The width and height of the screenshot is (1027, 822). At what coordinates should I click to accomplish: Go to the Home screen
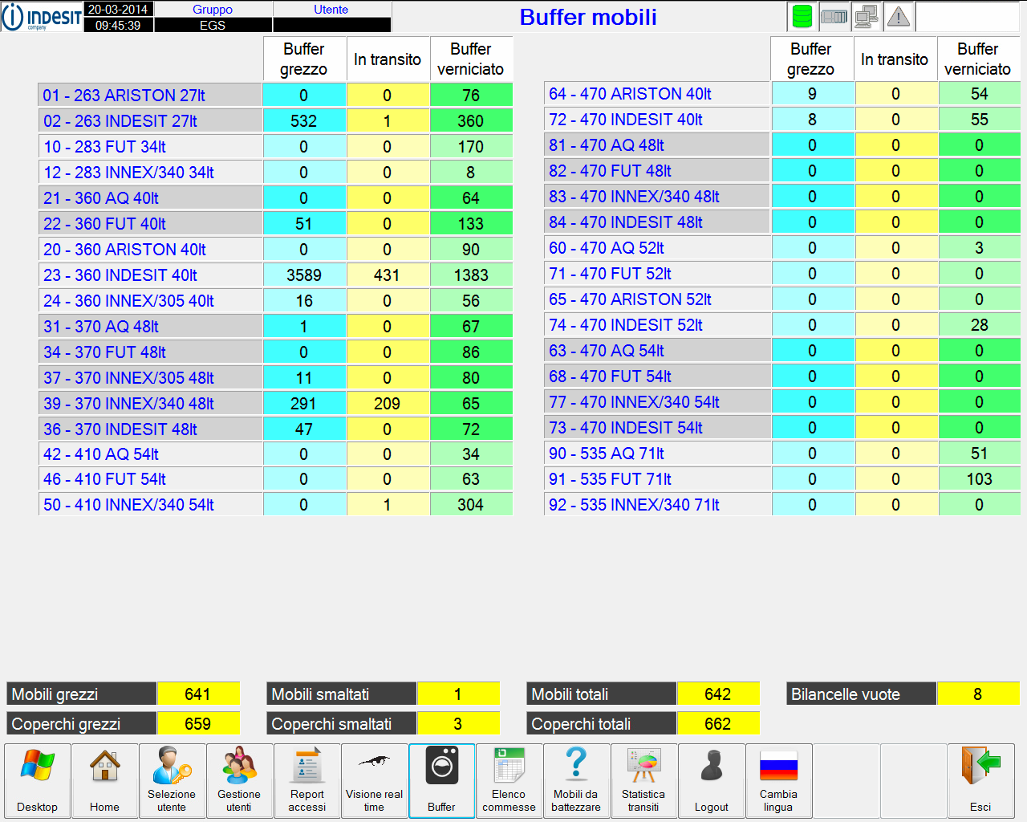point(105,780)
